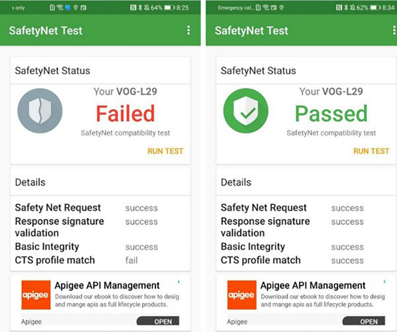Run the test on the Failed screen
Image resolution: width=397 pixels, height=332 pixels.
(165, 151)
